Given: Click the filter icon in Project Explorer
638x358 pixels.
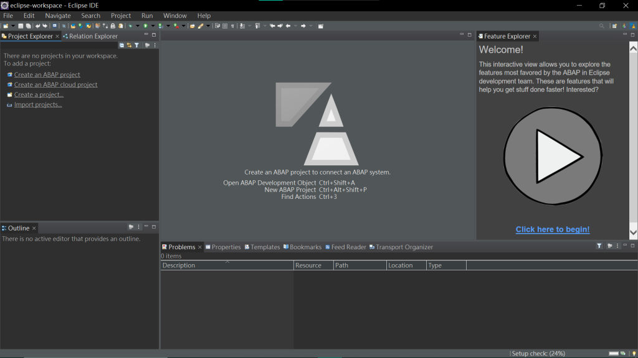Looking at the screenshot, I should coord(136,45).
